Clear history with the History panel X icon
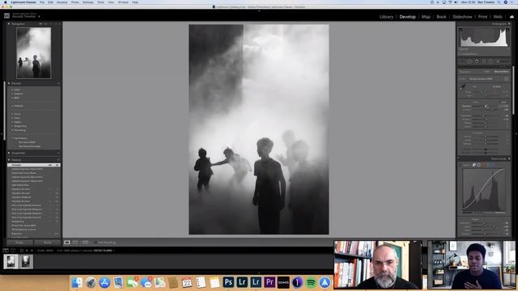 tap(58, 160)
